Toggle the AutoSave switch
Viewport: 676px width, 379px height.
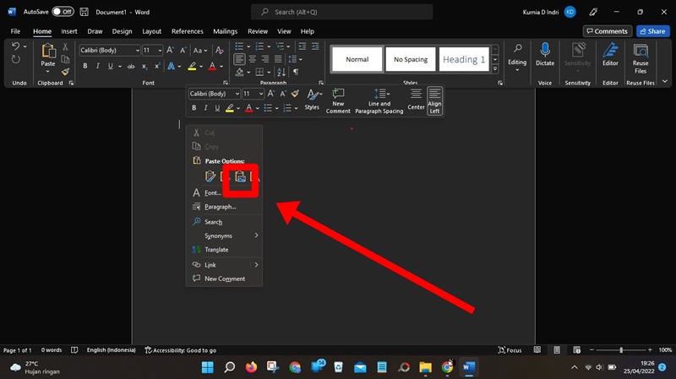click(63, 12)
